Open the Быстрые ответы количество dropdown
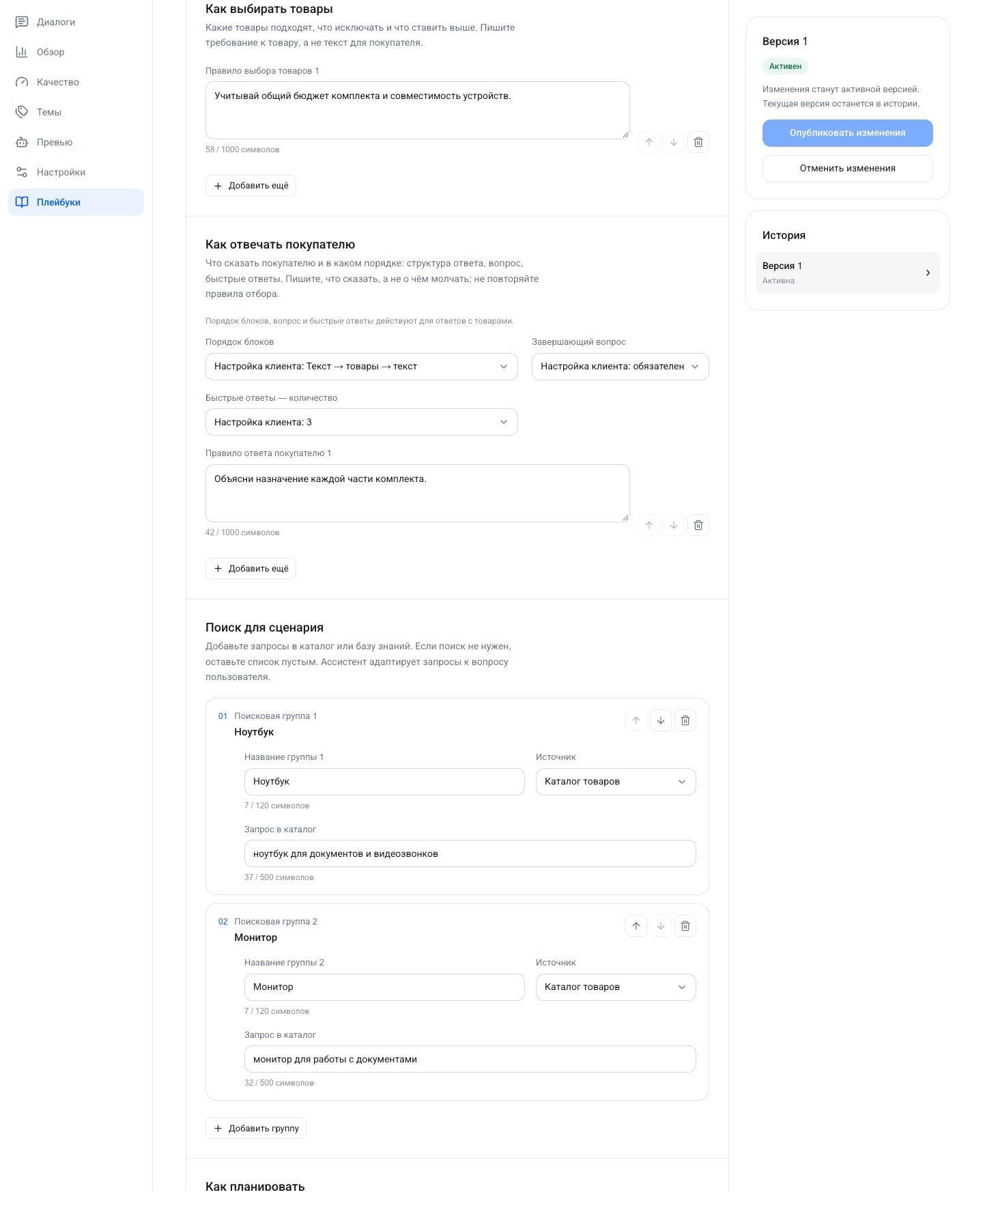This screenshot has height=1229, width=983. pos(362,422)
